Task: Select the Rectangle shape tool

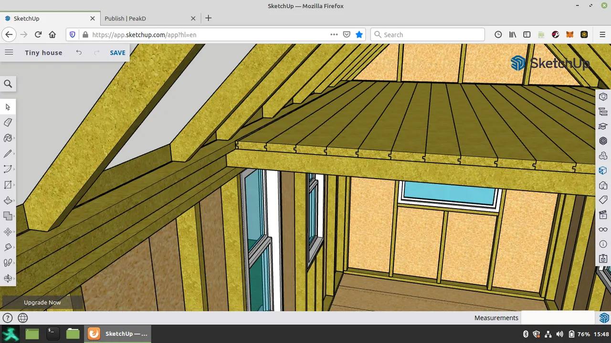Action: tap(8, 185)
